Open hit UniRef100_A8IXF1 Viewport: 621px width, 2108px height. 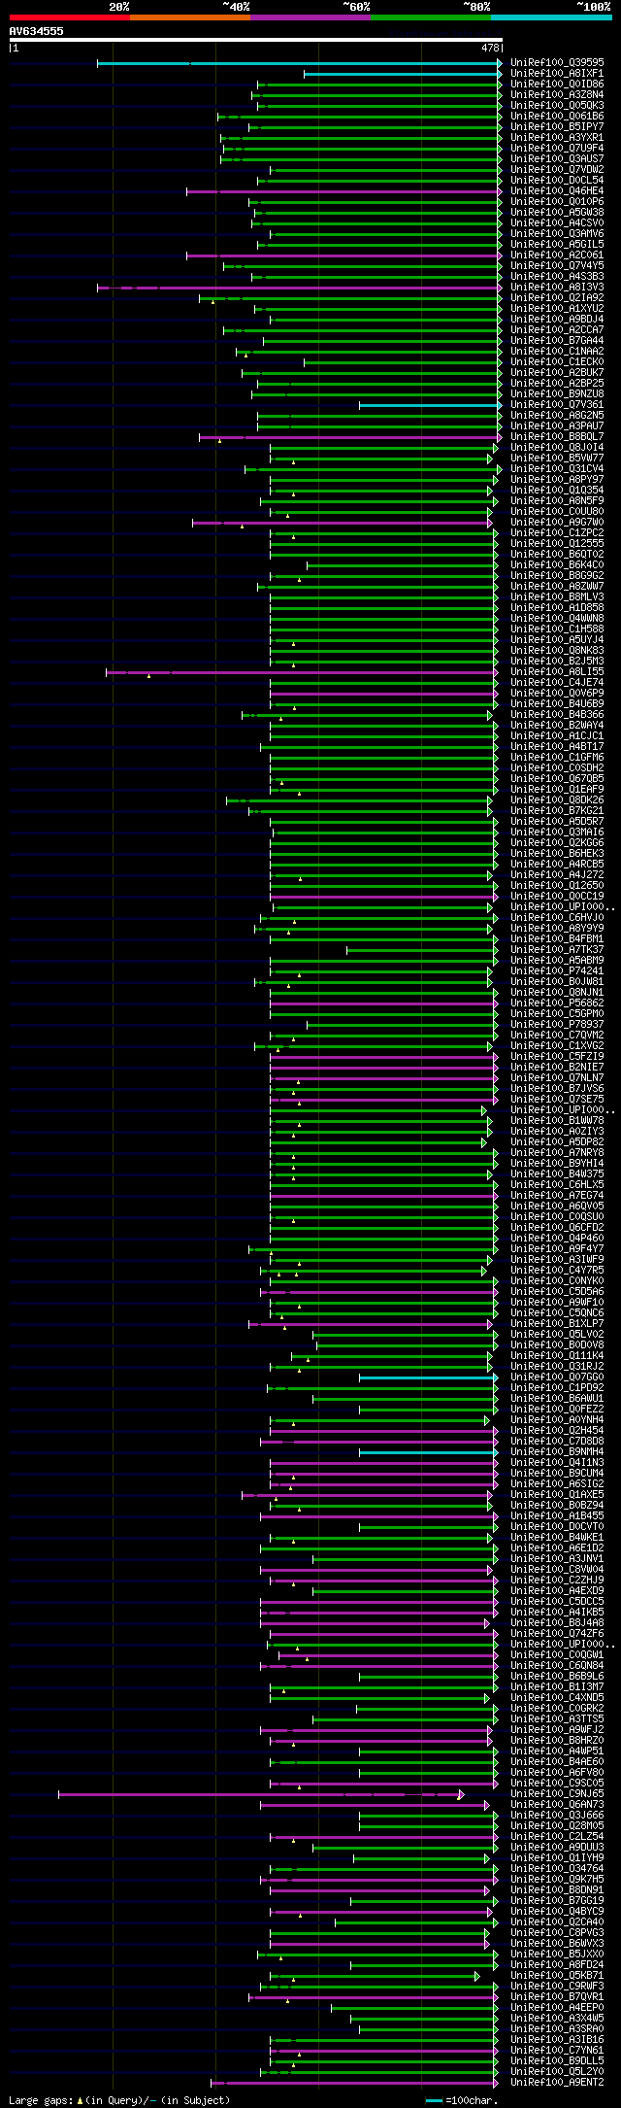pos(557,73)
